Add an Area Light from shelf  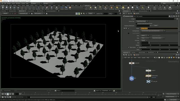(x=100, y=8)
